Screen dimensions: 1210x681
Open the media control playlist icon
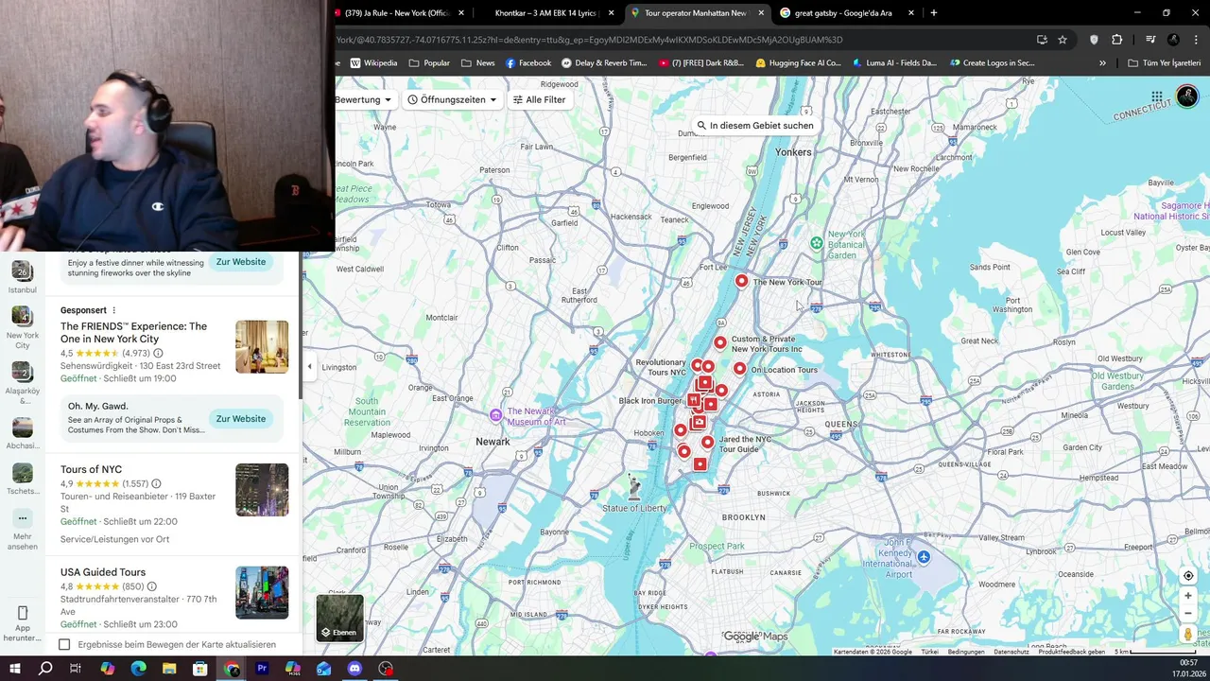tap(1150, 40)
